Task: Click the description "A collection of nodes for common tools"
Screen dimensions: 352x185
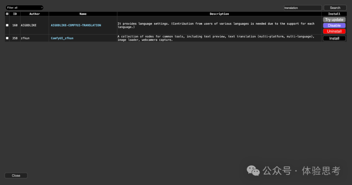Action: coord(216,38)
